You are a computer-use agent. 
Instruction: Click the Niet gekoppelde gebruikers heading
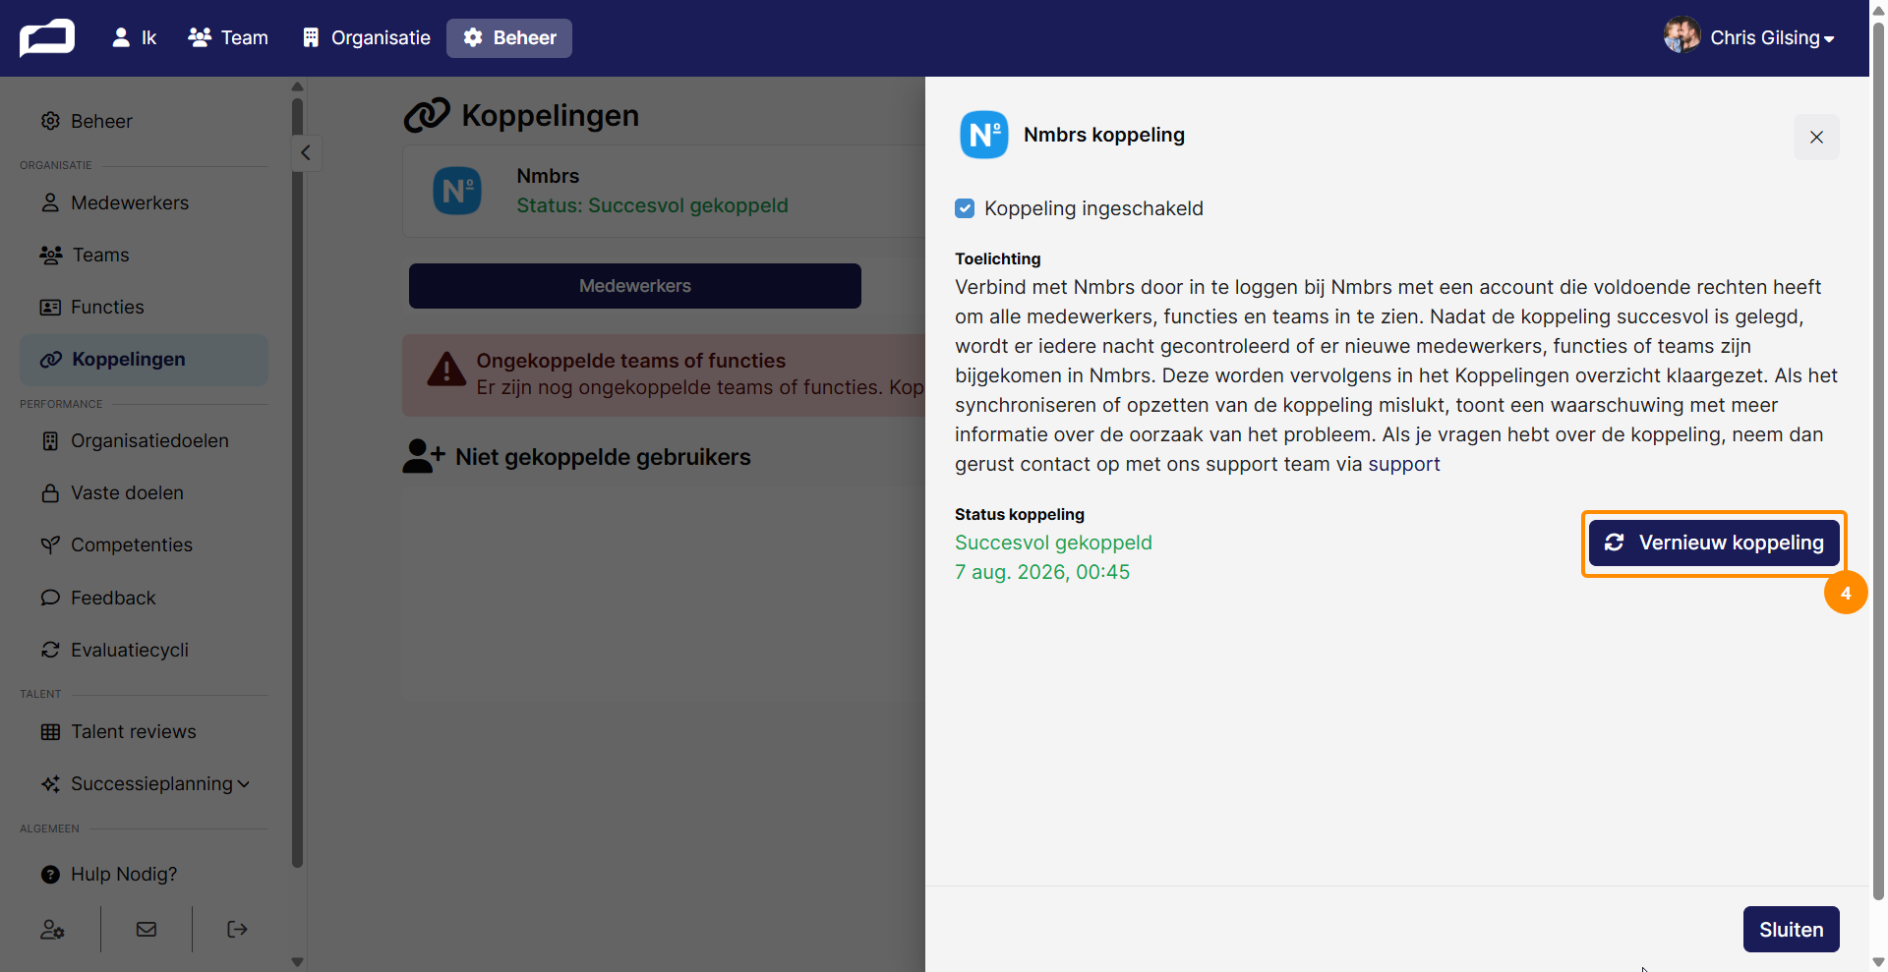pyautogui.click(x=603, y=457)
